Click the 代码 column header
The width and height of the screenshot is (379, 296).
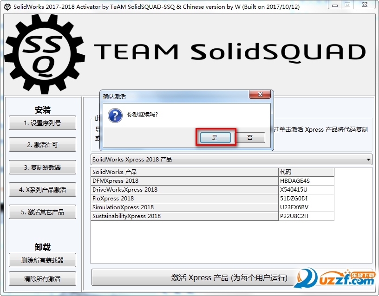click(x=306, y=172)
